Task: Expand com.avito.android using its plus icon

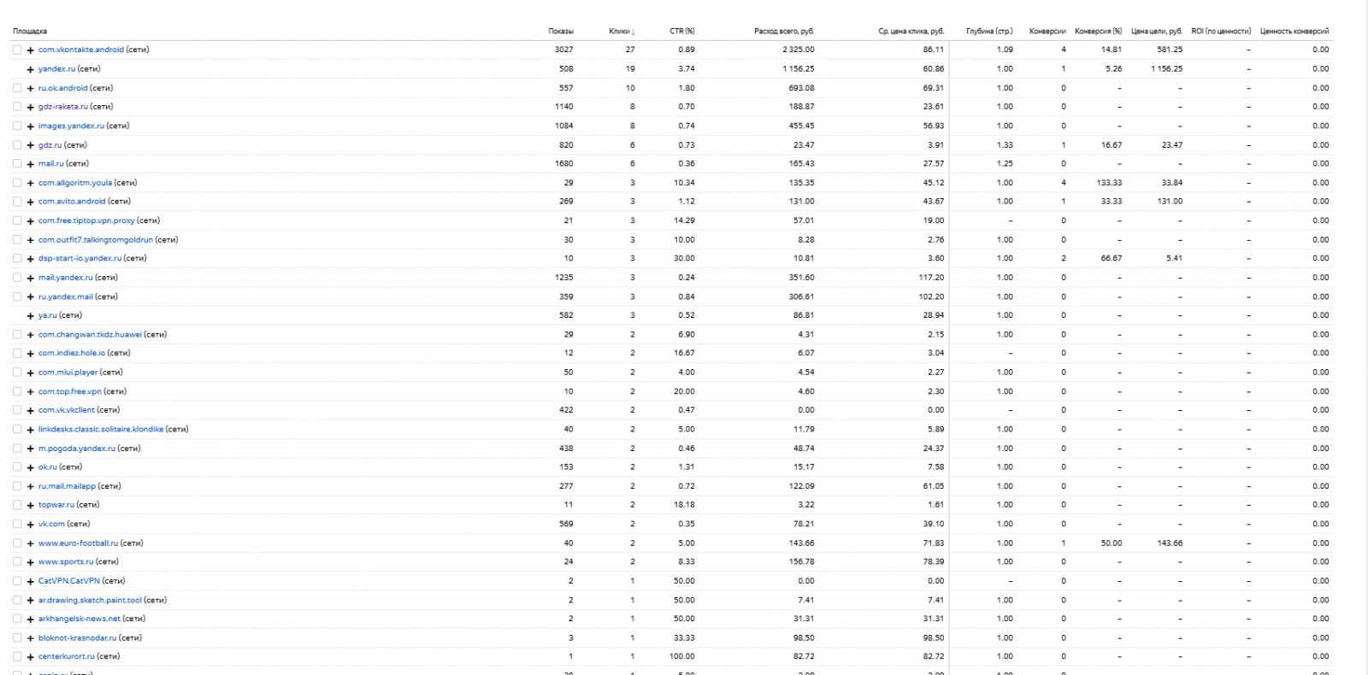Action: [31, 202]
